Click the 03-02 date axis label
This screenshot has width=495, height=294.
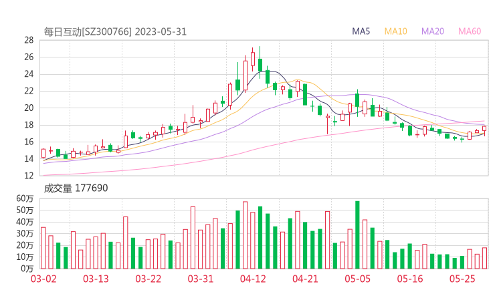pyautogui.click(x=43, y=279)
